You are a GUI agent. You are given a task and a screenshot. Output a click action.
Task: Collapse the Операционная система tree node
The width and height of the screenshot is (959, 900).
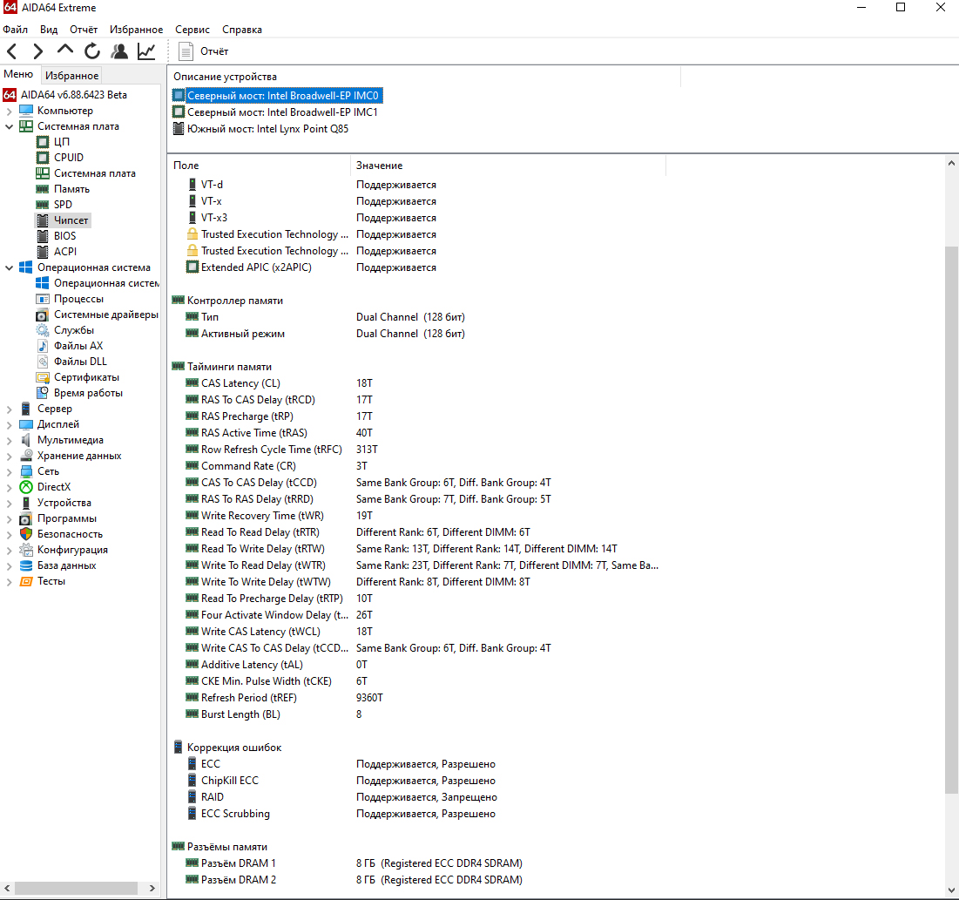pyautogui.click(x=10, y=268)
